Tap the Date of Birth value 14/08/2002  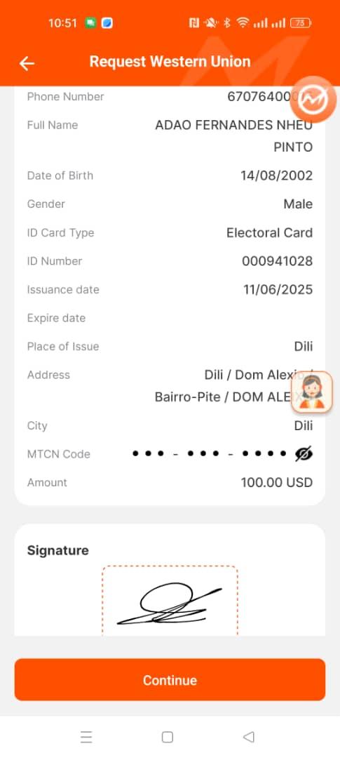coord(277,175)
